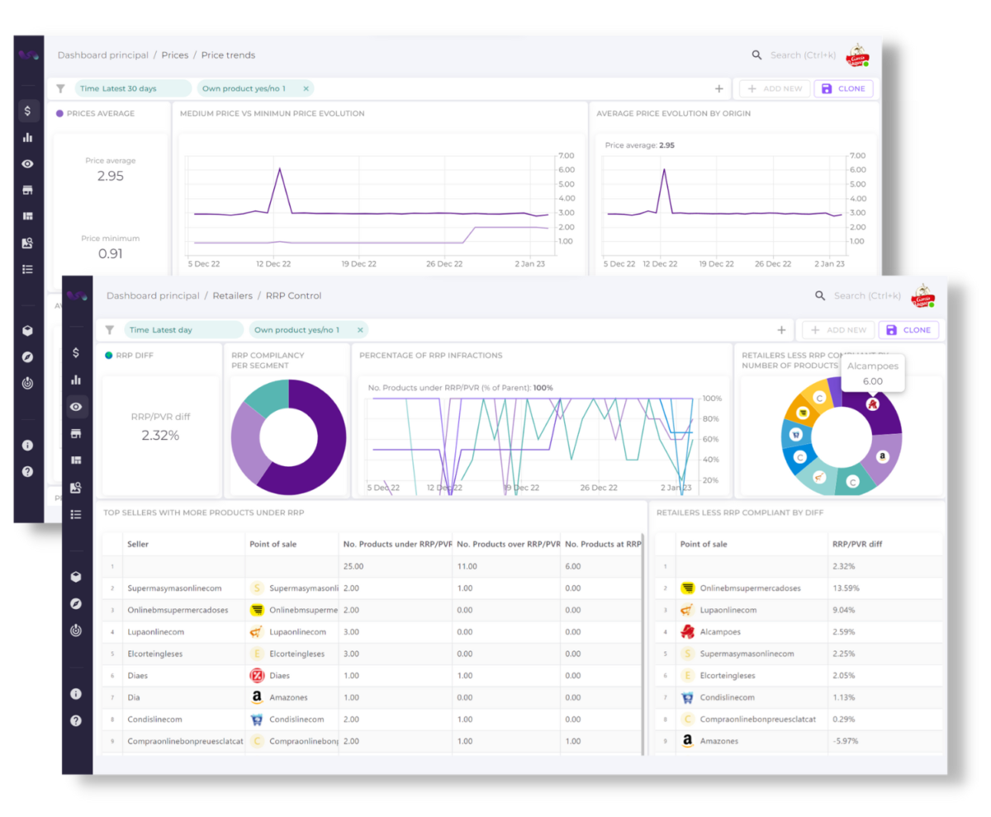Click the eye monitoring icon in the sidebar

point(76,406)
